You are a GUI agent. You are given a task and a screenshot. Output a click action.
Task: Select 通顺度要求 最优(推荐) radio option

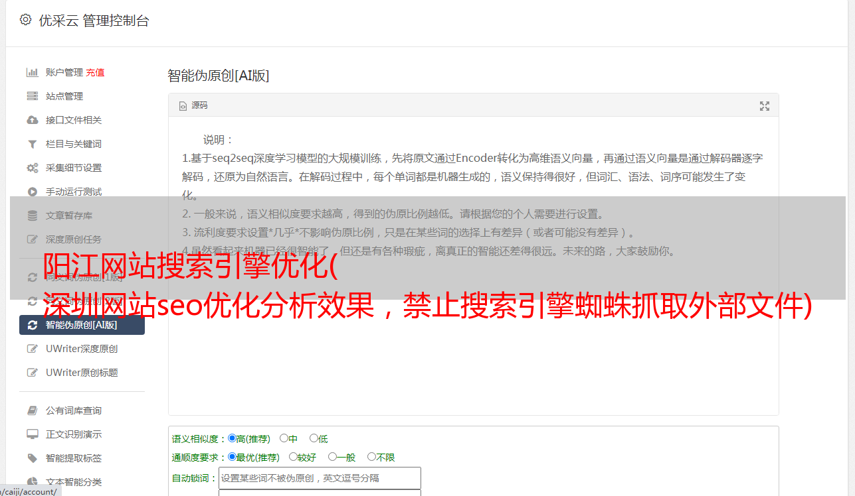coord(232,457)
